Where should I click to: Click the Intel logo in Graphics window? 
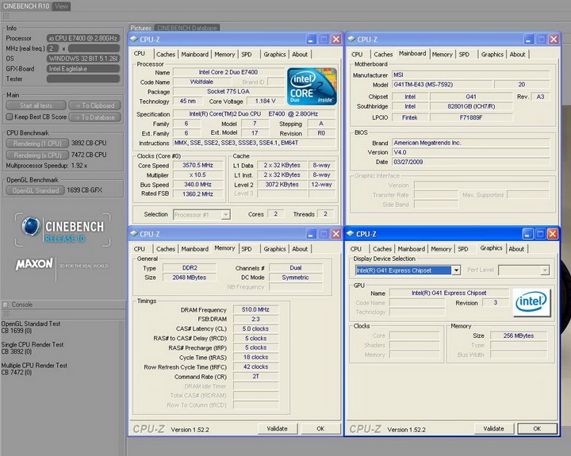(531, 301)
